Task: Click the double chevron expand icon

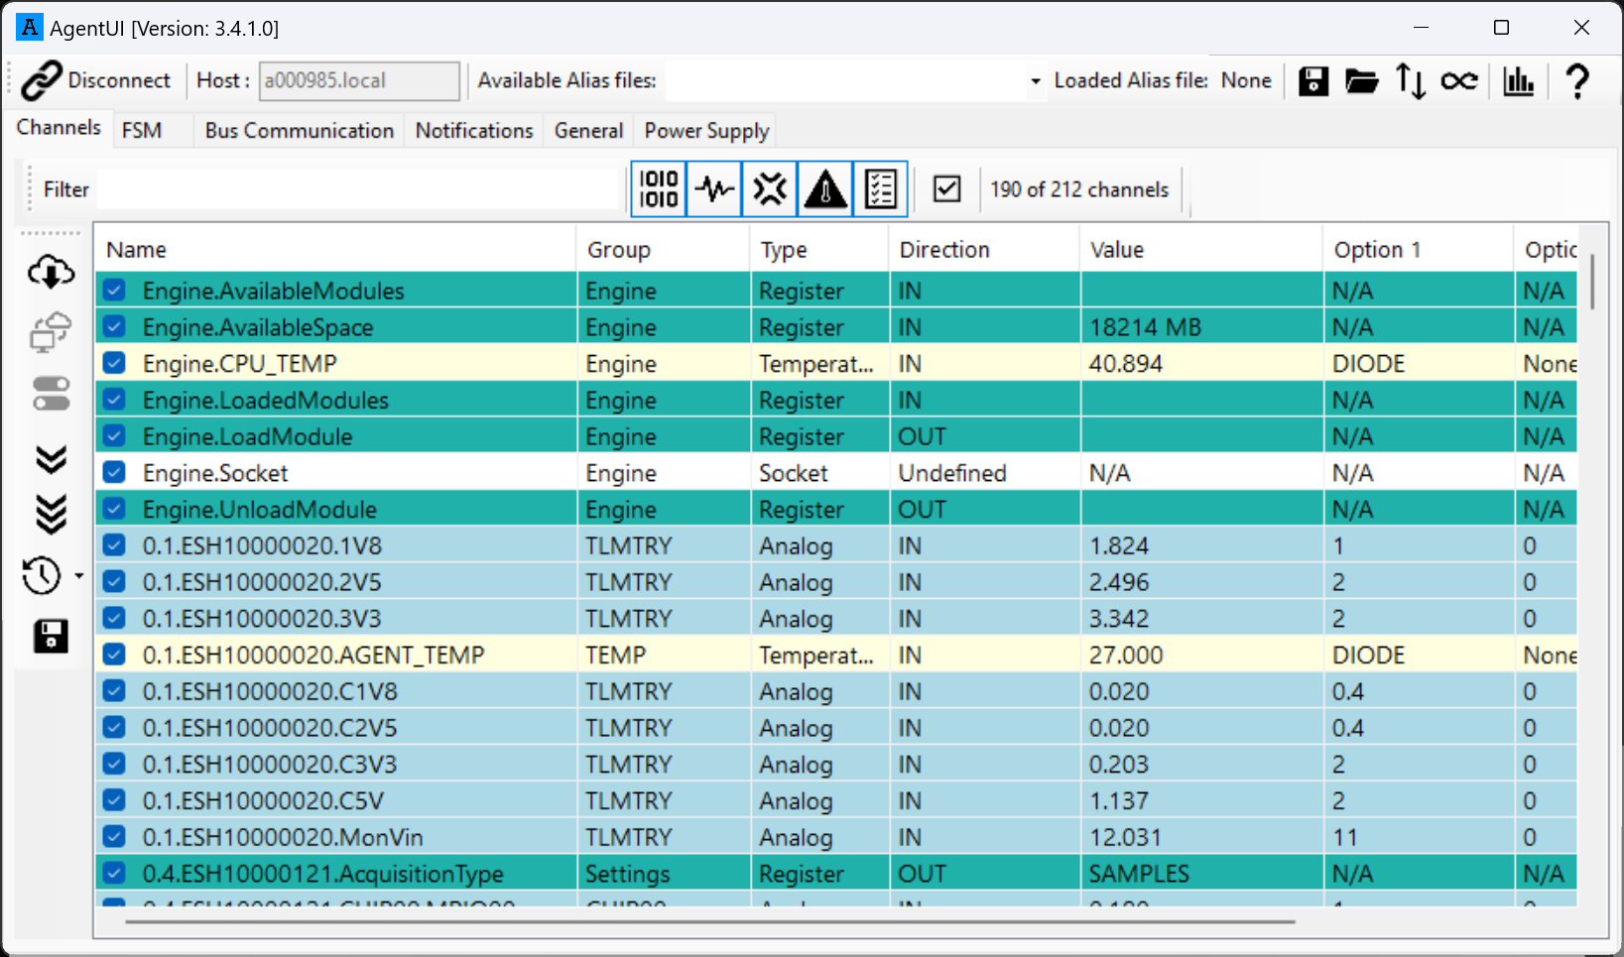Action: tap(51, 459)
